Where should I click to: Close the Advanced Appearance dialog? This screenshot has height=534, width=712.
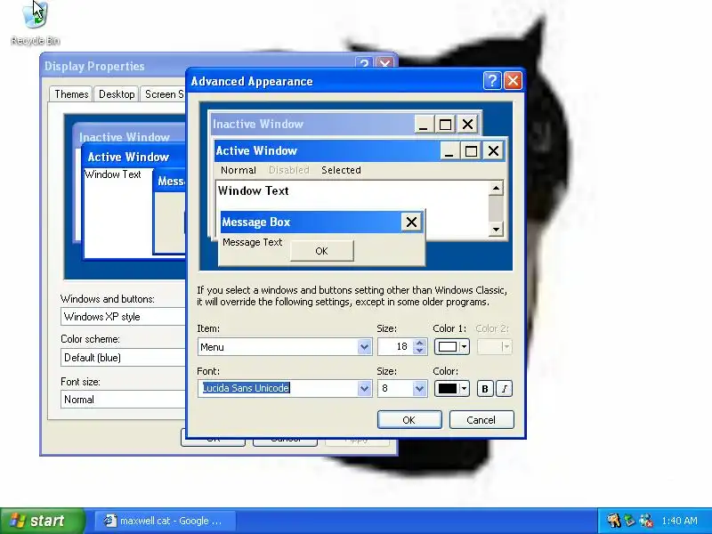click(x=514, y=81)
